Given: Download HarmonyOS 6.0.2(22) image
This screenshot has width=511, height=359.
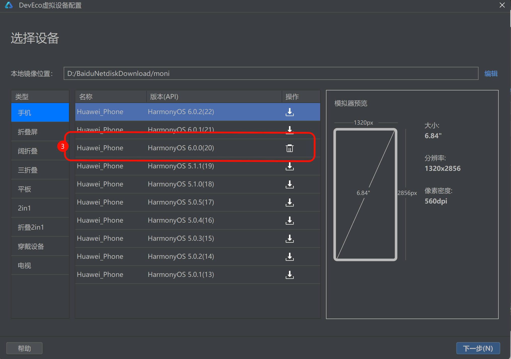Looking at the screenshot, I should 289,112.
